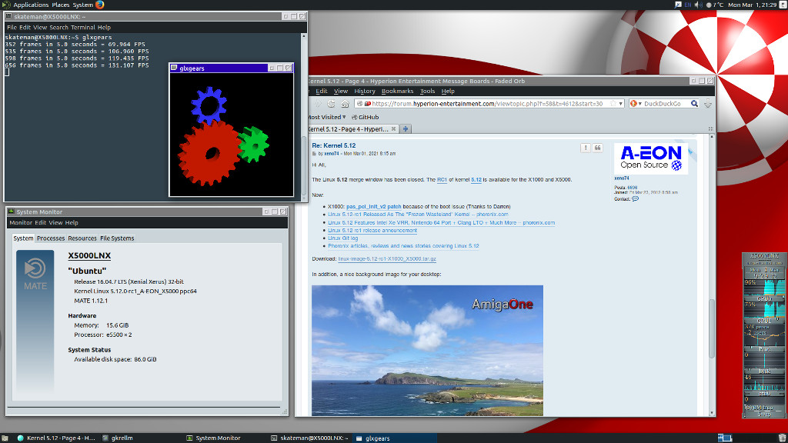This screenshot has width=788, height=443.
Task: Click the rotating gears canvas in glxgears
Action: [231, 134]
